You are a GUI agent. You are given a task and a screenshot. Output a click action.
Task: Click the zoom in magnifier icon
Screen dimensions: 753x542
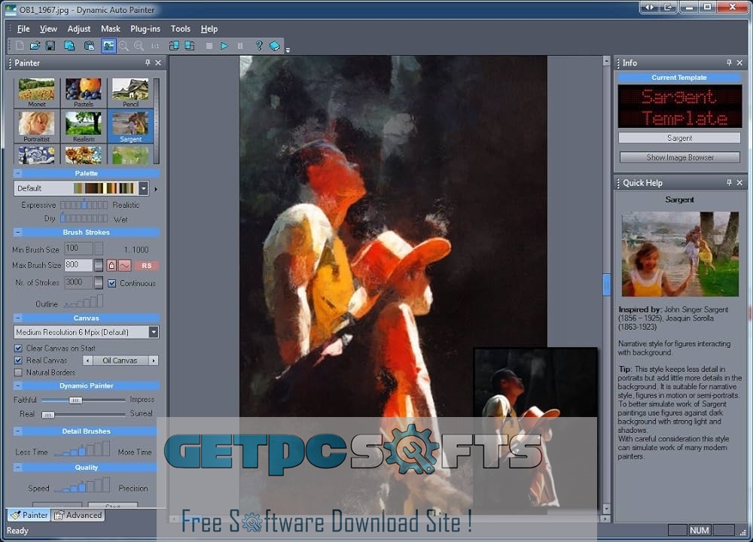pos(139,46)
